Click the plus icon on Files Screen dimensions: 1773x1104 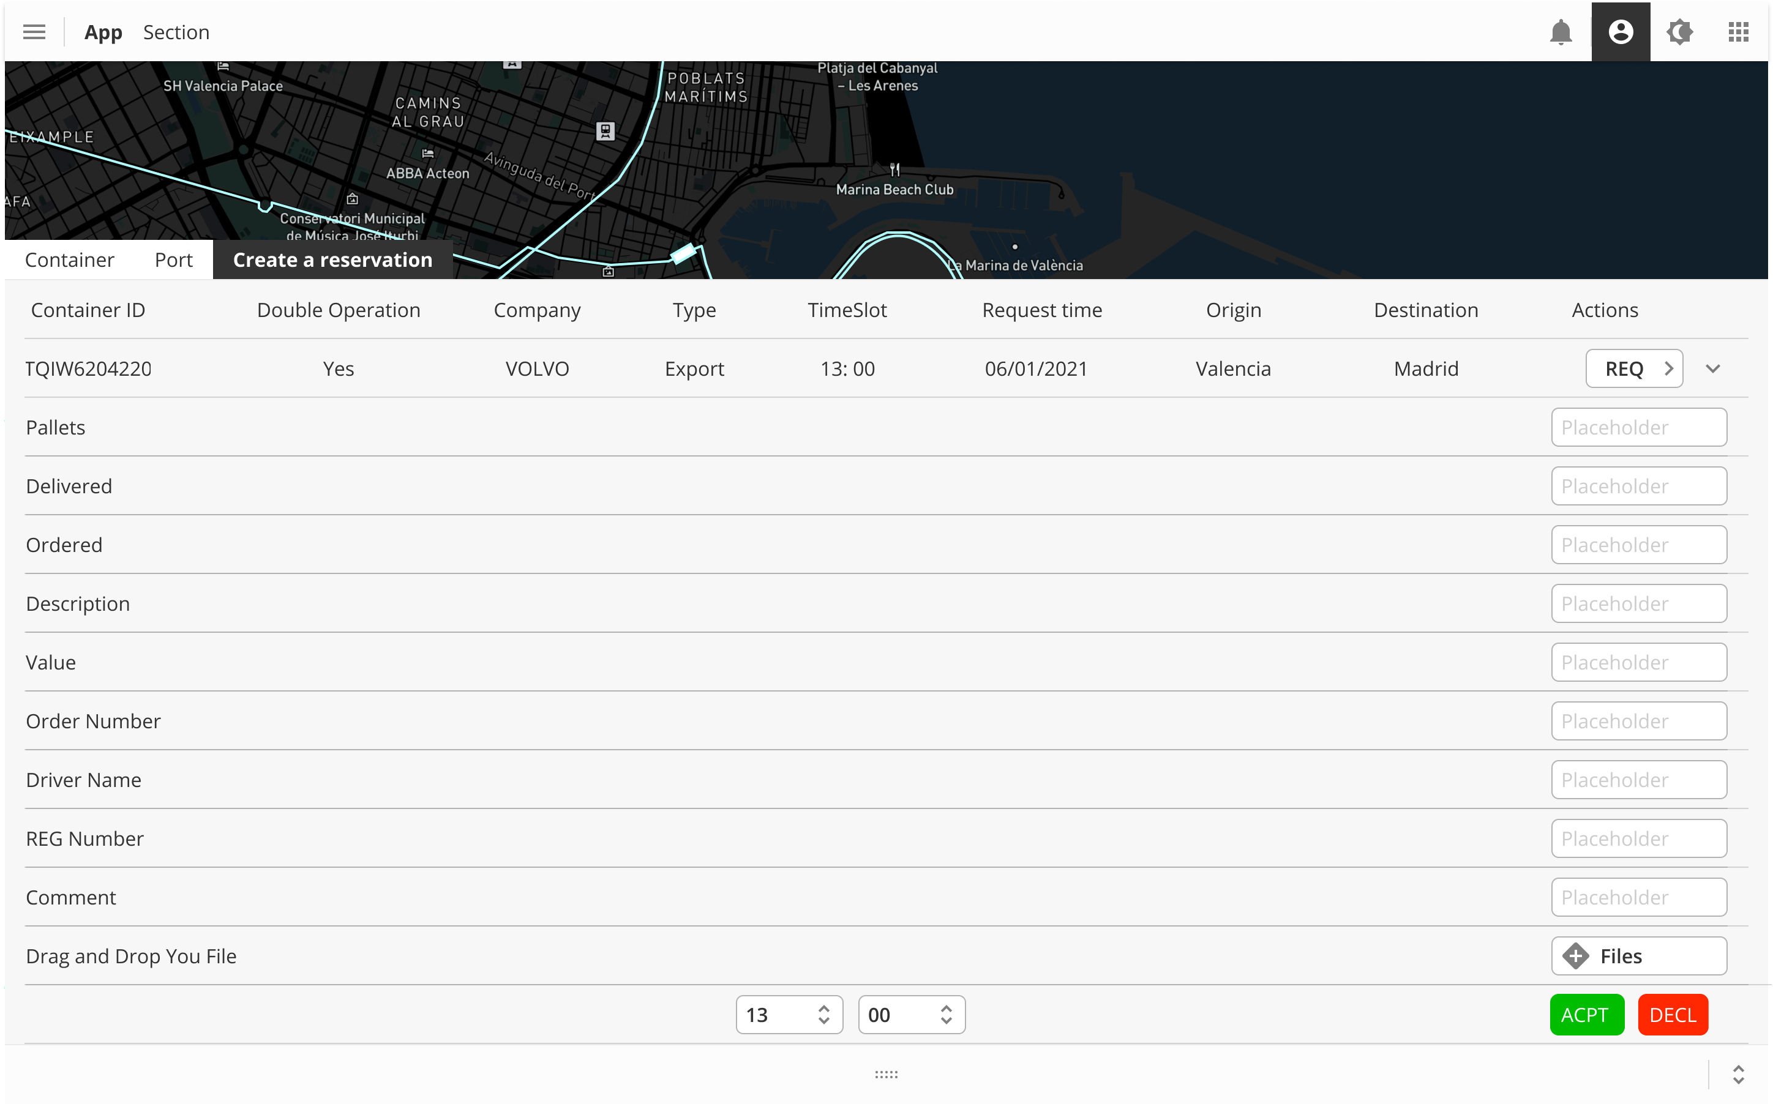click(x=1575, y=956)
